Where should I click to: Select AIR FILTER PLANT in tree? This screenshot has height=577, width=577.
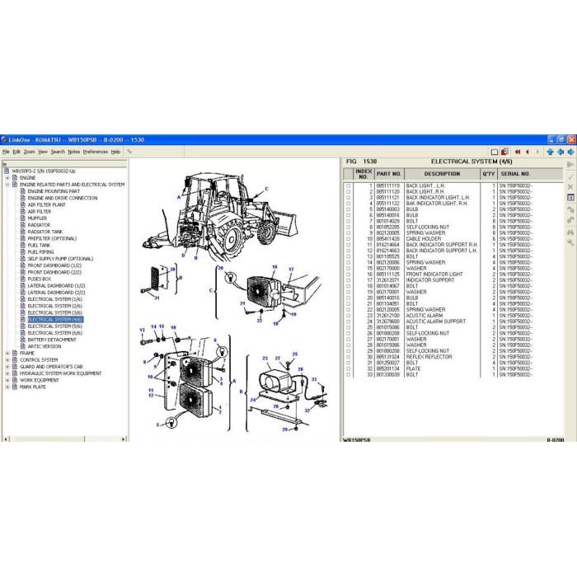coord(47,204)
